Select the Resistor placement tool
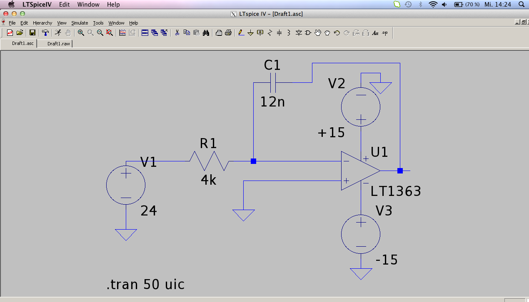Image resolution: width=529 pixels, height=302 pixels. (x=270, y=33)
